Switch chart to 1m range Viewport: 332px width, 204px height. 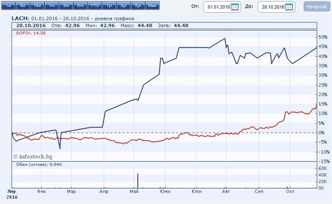click(51, 6)
